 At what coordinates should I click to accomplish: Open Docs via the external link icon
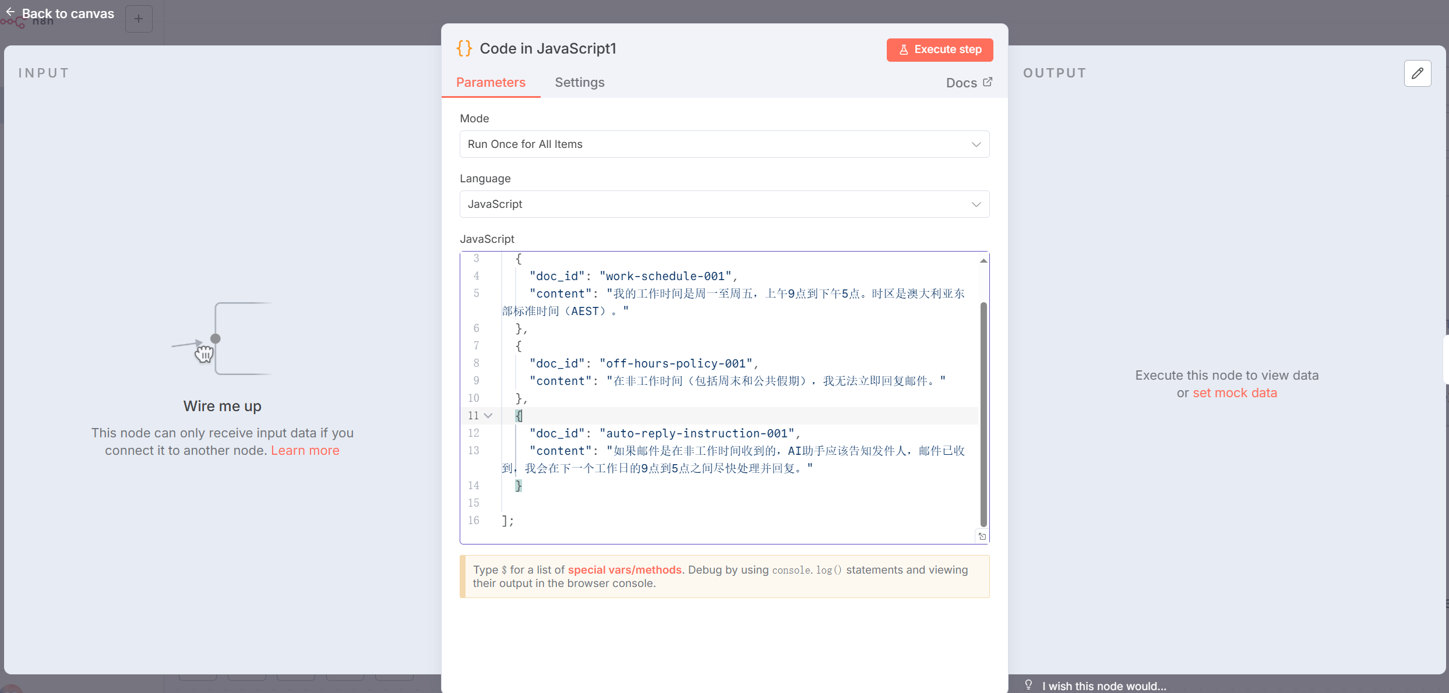pyautogui.click(x=988, y=82)
